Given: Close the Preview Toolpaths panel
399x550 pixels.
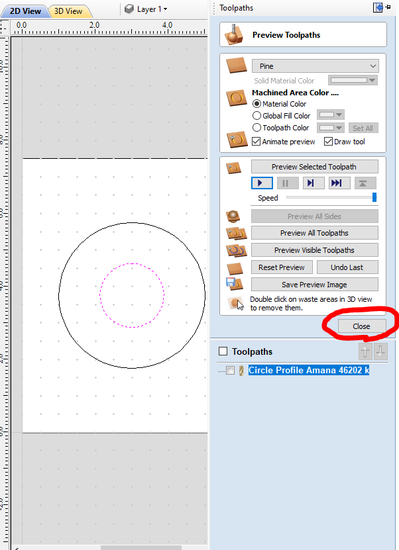Looking at the screenshot, I should pos(362,326).
